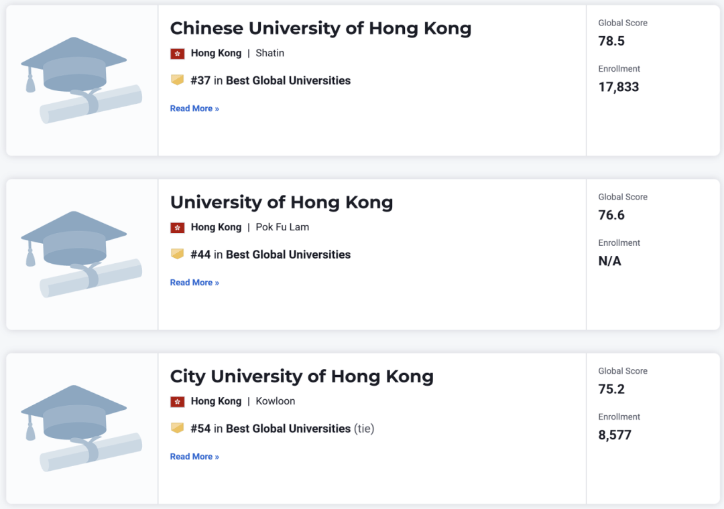Click Hong Kong flag icon beside Pok Fu Lam

177,228
